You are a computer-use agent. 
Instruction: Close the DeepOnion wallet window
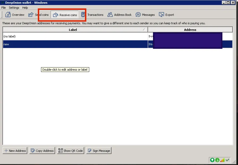pyautogui.click(x=233, y=3)
